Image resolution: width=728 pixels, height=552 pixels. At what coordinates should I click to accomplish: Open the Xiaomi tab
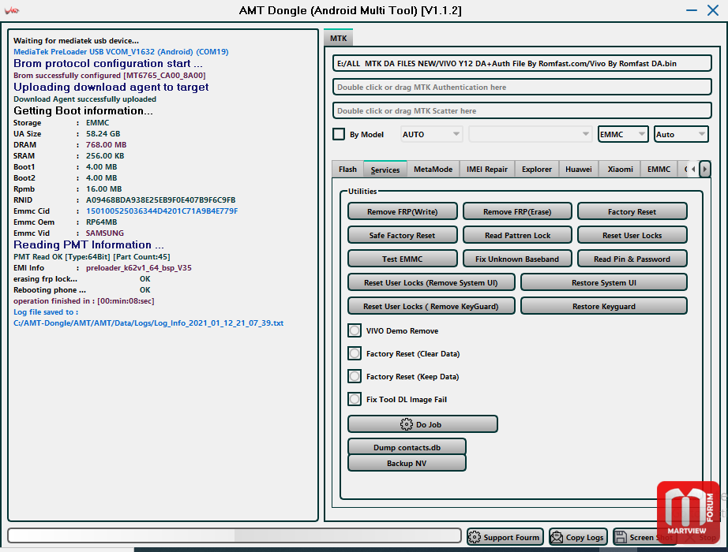click(x=621, y=170)
